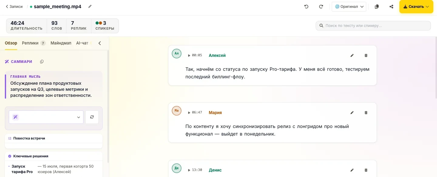Open the Оригинал language dropdown

pos(349,7)
